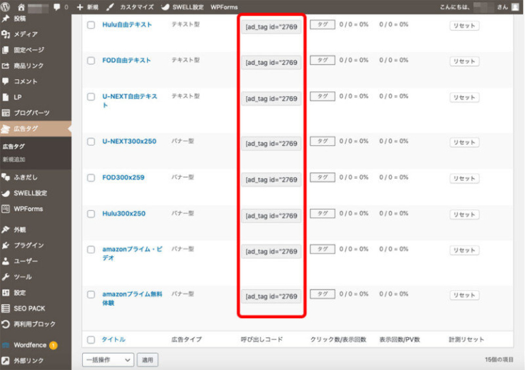The width and height of the screenshot is (525, 370).
Task: Open 新規追加 submenu item
Action: click(14, 160)
